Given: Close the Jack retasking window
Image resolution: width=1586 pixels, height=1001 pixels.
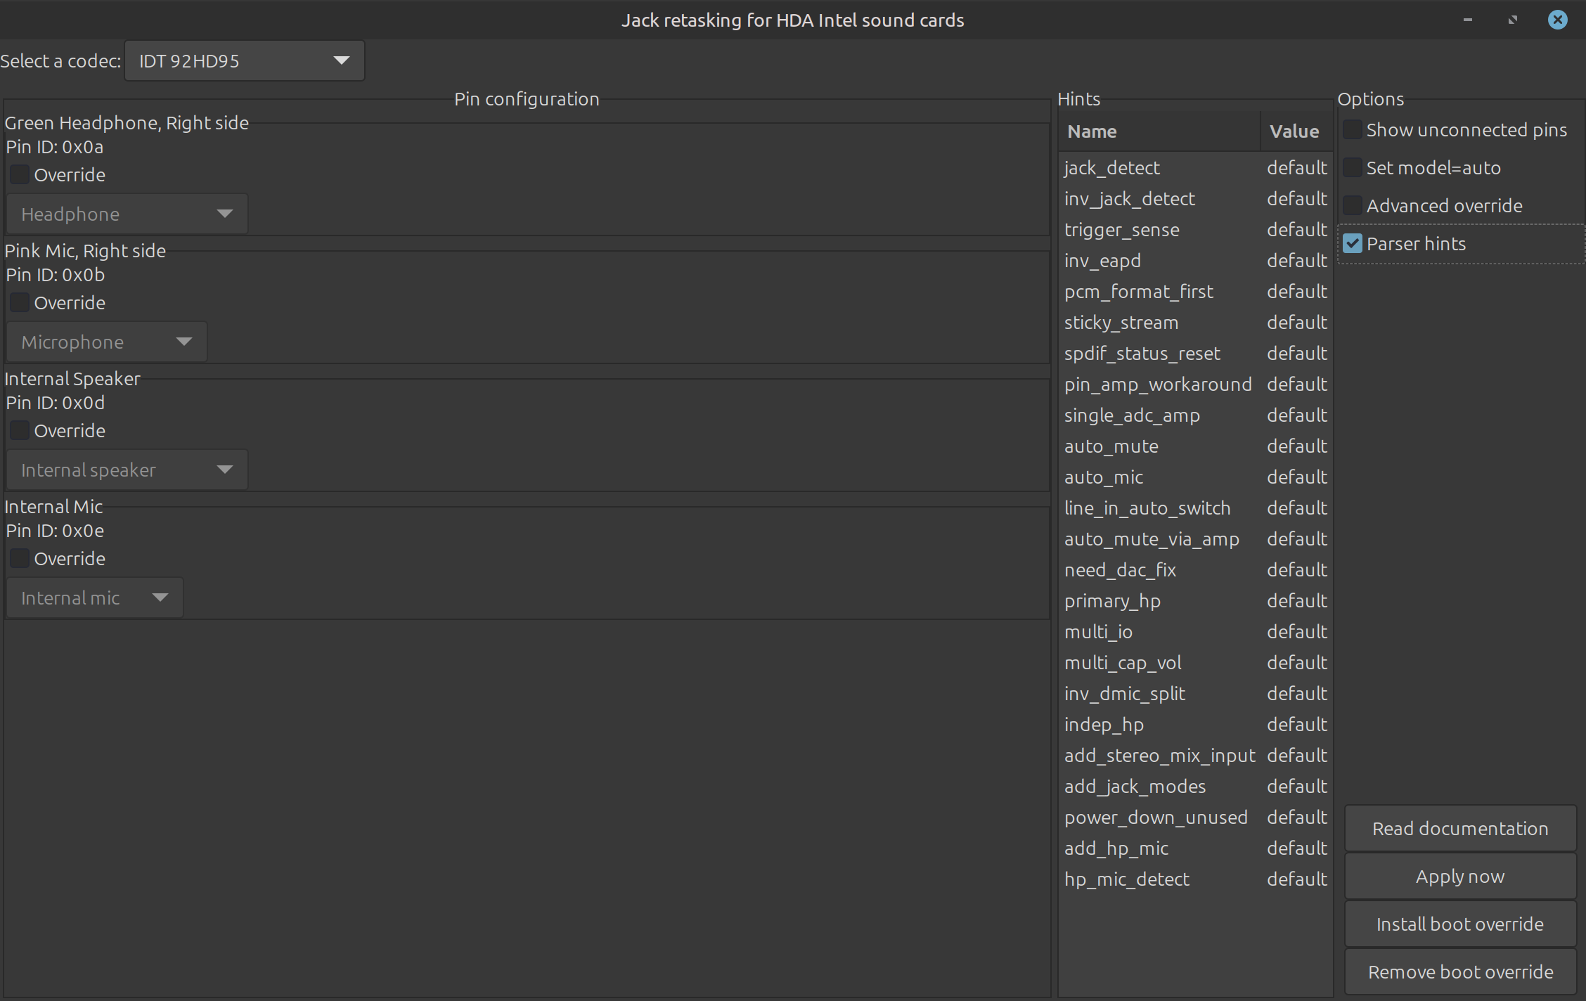Looking at the screenshot, I should (x=1557, y=20).
